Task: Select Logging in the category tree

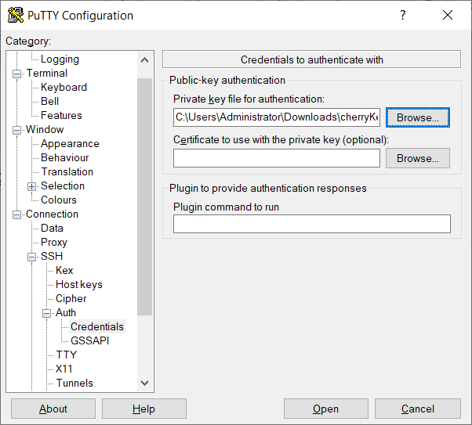Action: coord(60,59)
